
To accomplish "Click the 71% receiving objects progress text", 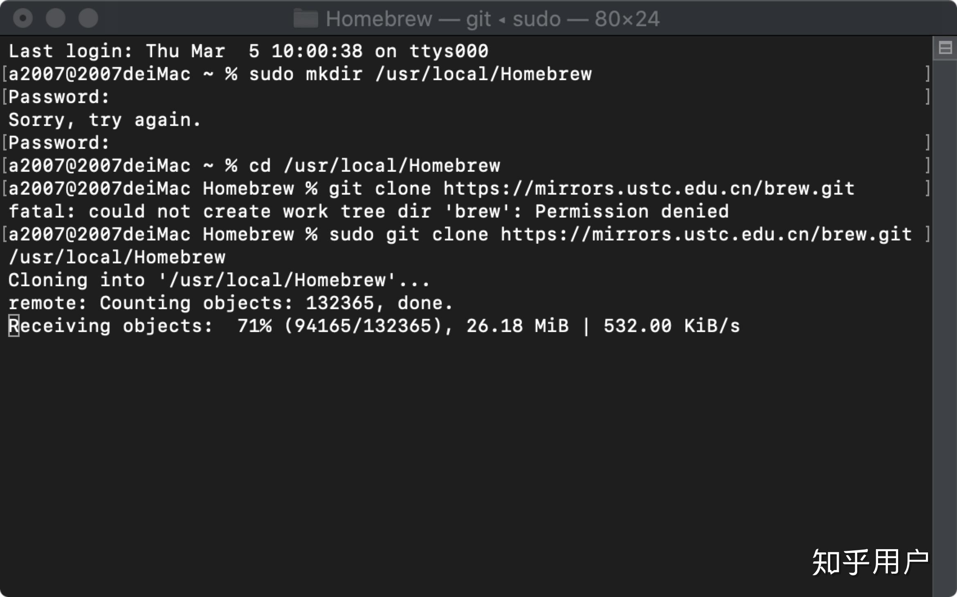I will point(254,326).
